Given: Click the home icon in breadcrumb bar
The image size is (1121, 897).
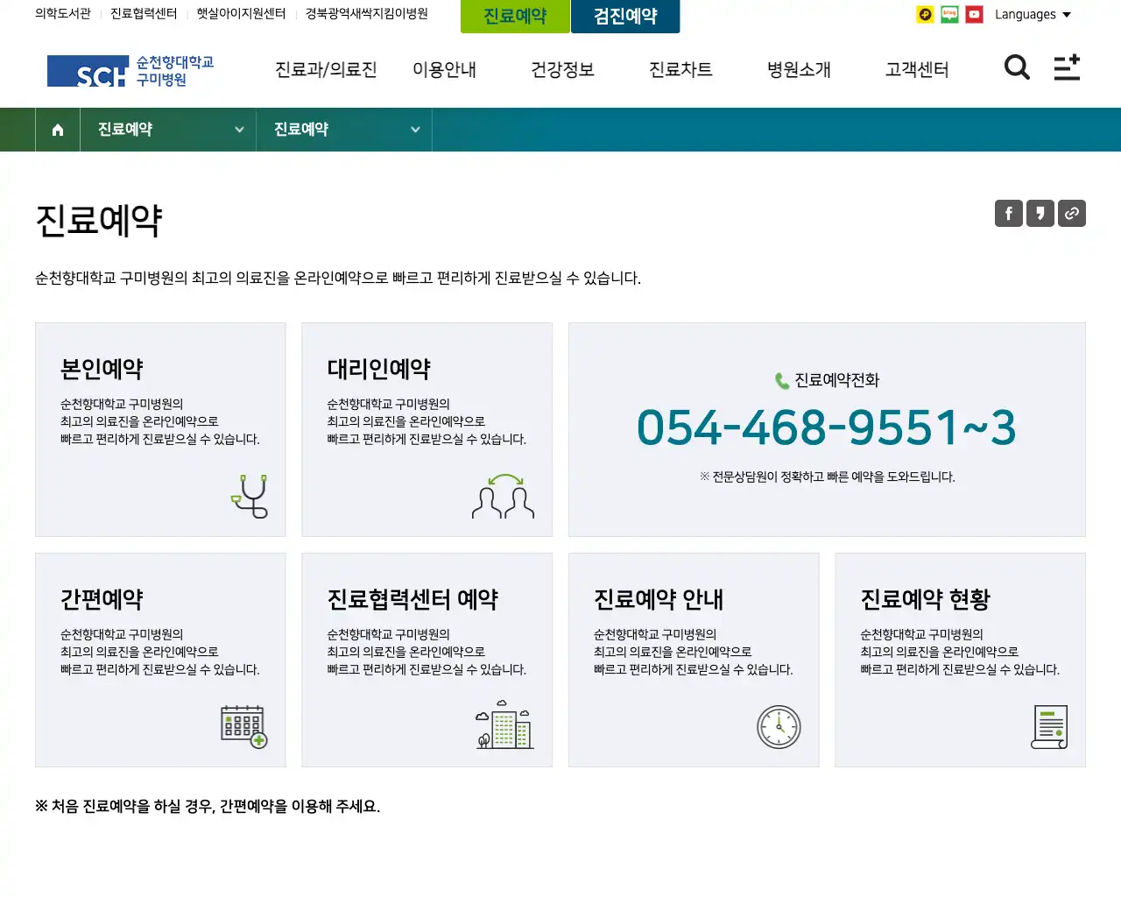Looking at the screenshot, I should tap(58, 130).
